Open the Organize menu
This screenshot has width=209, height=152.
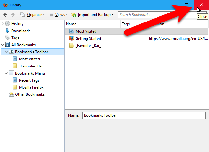point(32,15)
